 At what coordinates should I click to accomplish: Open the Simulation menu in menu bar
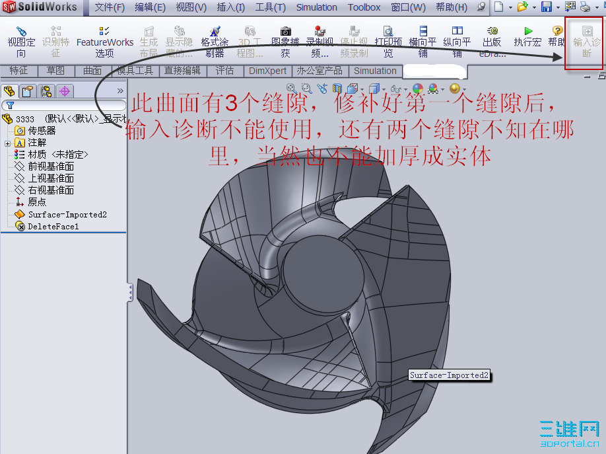click(x=316, y=7)
